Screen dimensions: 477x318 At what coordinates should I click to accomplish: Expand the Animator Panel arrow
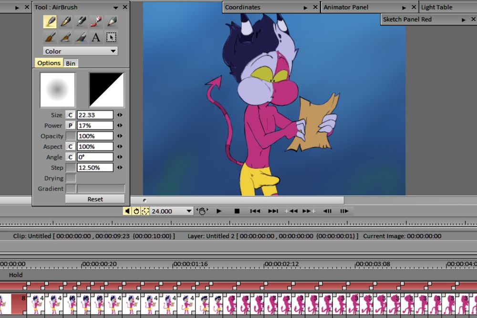point(404,8)
